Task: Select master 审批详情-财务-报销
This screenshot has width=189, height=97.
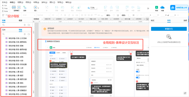Action: 16,46
